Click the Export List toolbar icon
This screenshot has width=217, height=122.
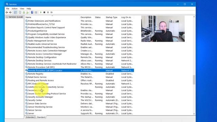(27, 13)
